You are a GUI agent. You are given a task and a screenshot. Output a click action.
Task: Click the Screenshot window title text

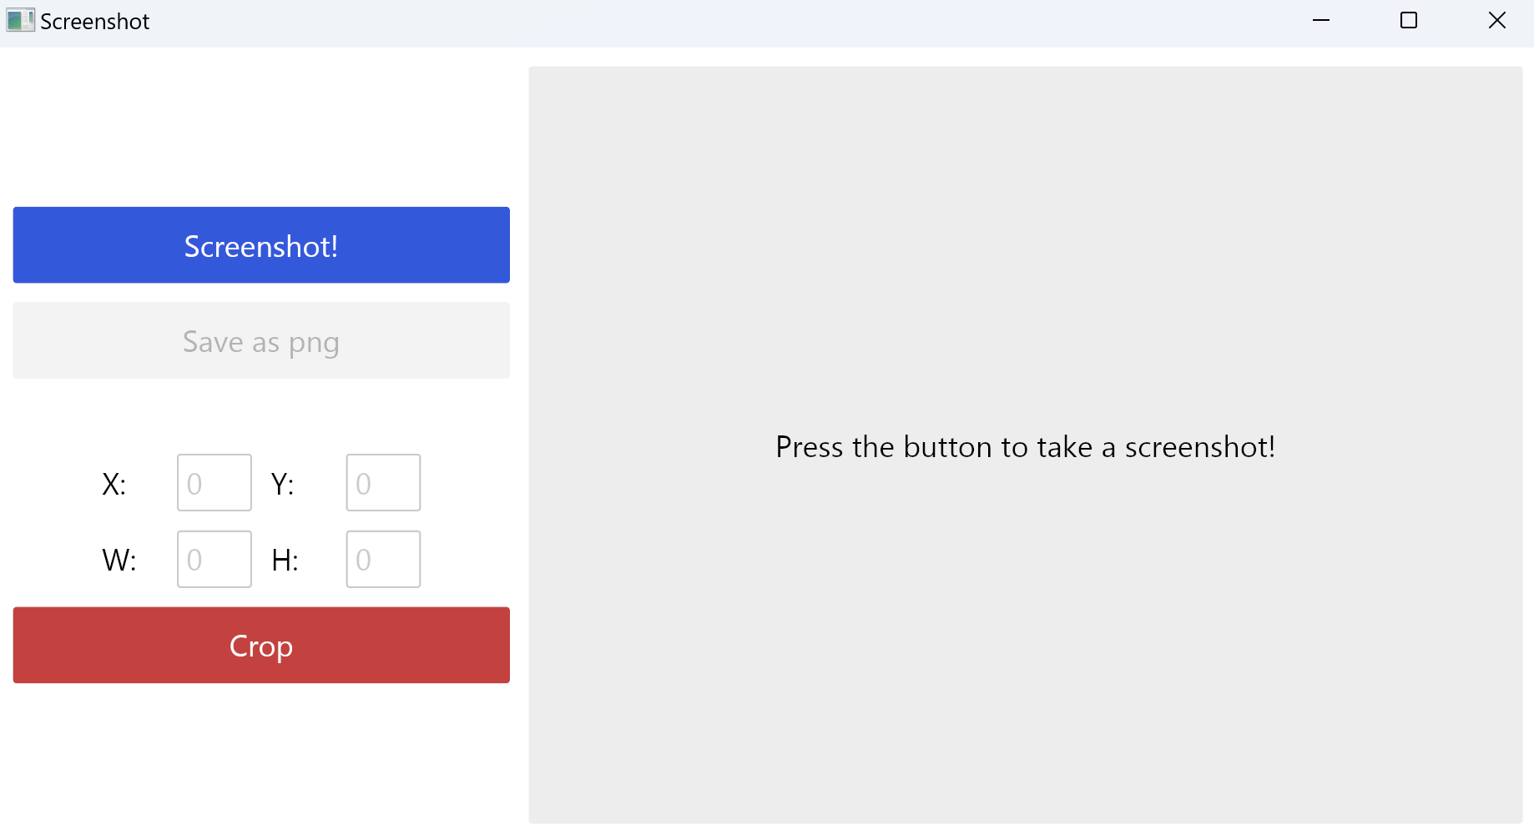pos(95,21)
